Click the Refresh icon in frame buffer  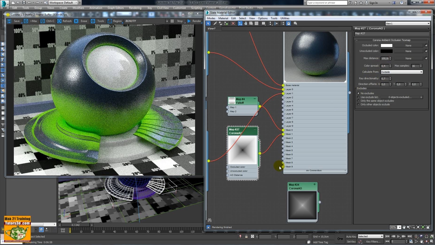59,21
